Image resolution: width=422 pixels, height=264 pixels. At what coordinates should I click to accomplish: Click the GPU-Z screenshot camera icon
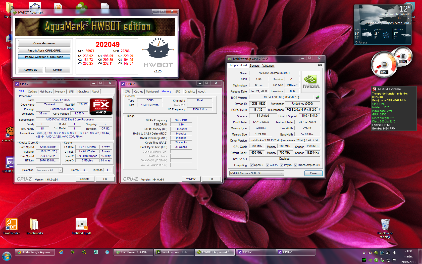[320, 65]
